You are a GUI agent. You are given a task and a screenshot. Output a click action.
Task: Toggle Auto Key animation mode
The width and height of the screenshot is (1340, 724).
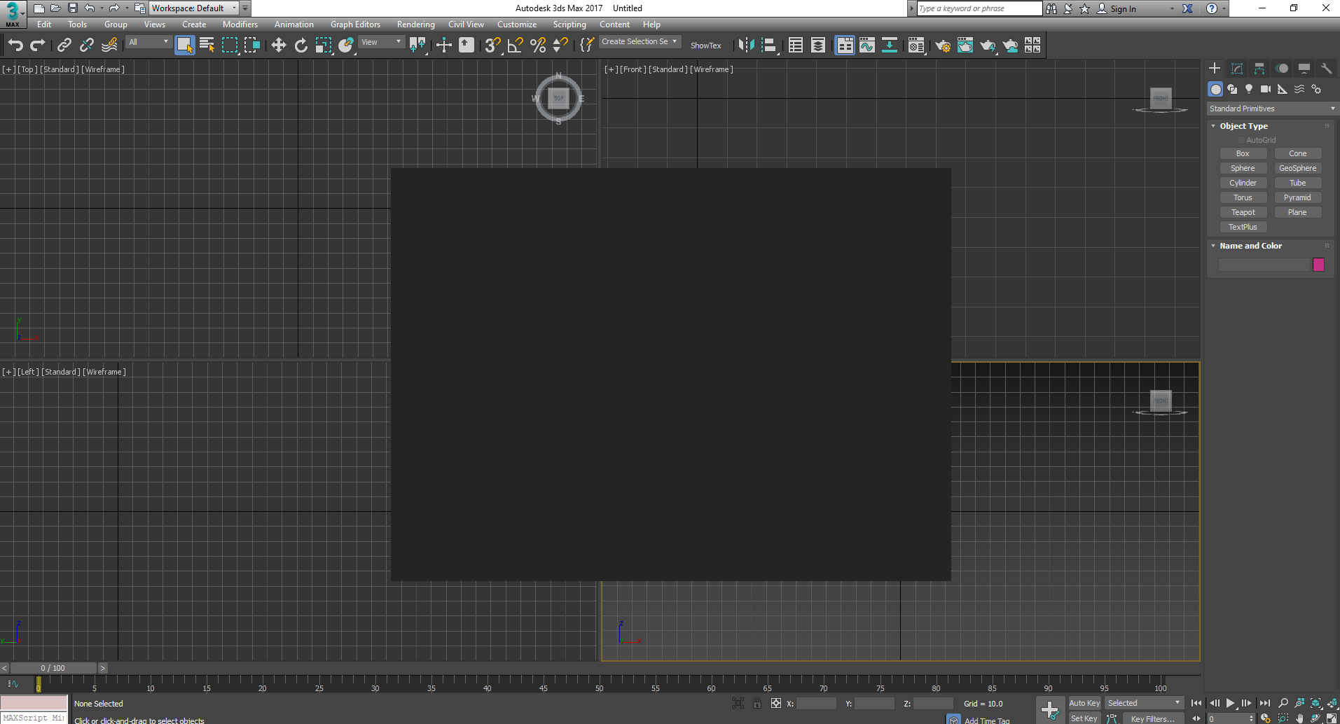pyautogui.click(x=1084, y=703)
